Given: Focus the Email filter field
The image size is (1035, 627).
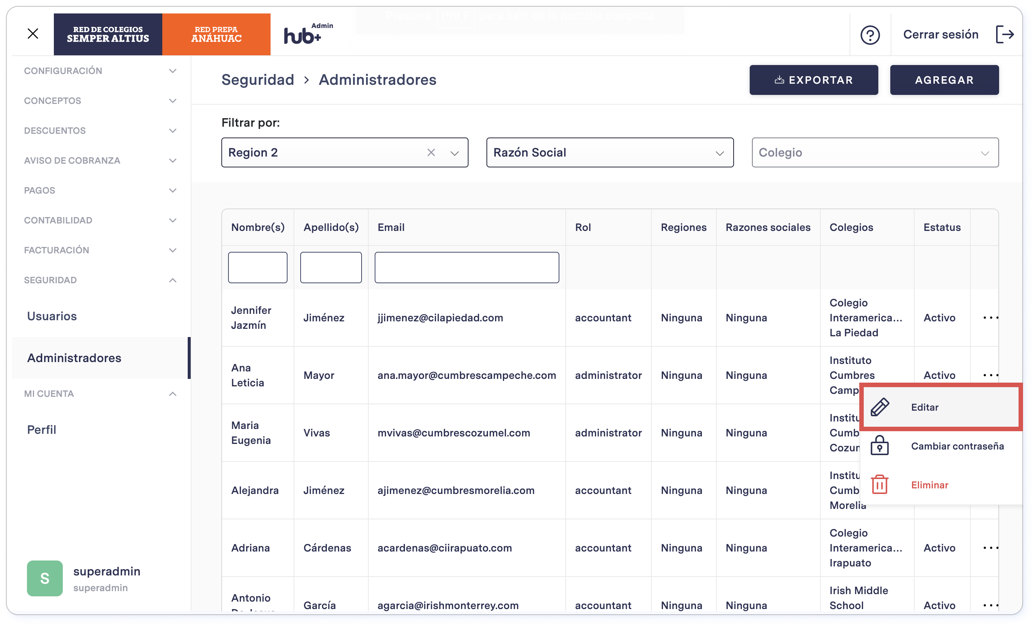Looking at the screenshot, I should [467, 267].
